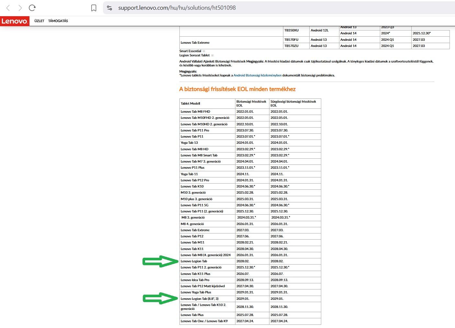455x328 pixels.
Task: Click the browser forward arrow
Action: pyautogui.click(x=20, y=8)
